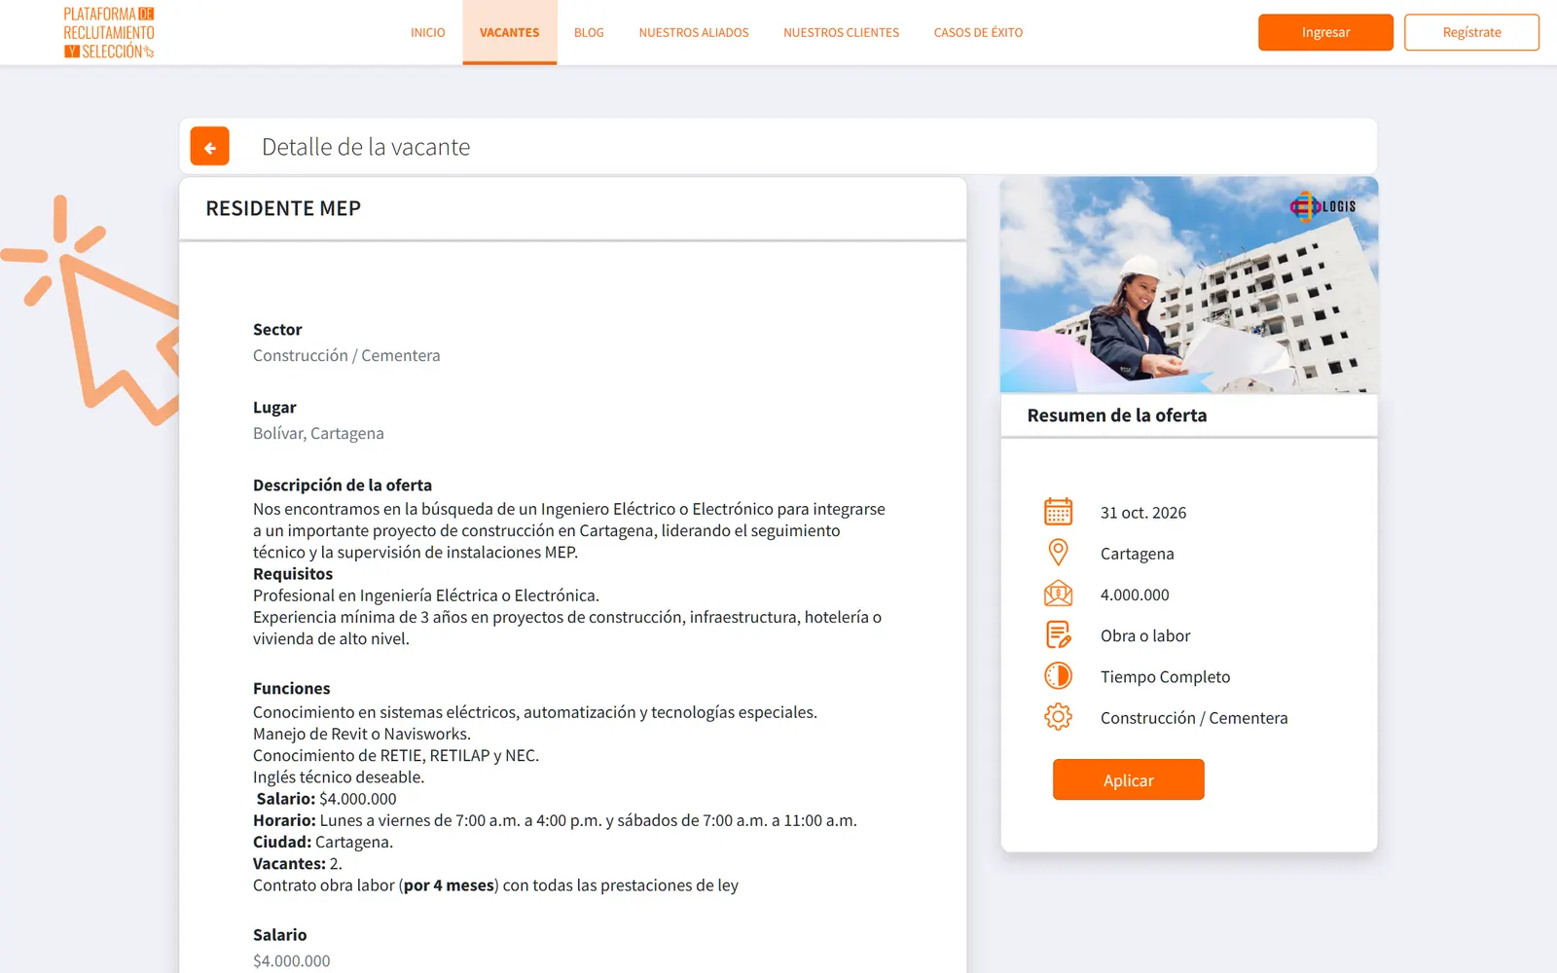This screenshot has height=973, width=1557.
Task: Click 'Tiempo Completo' in the summary
Action: [x=1165, y=677]
